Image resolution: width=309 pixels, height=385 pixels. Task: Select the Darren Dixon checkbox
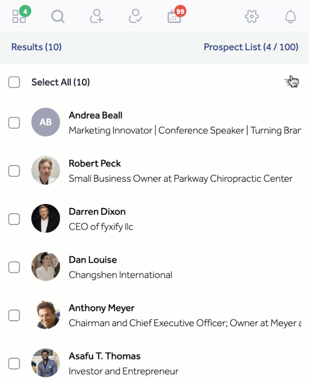click(x=14, y=219)
